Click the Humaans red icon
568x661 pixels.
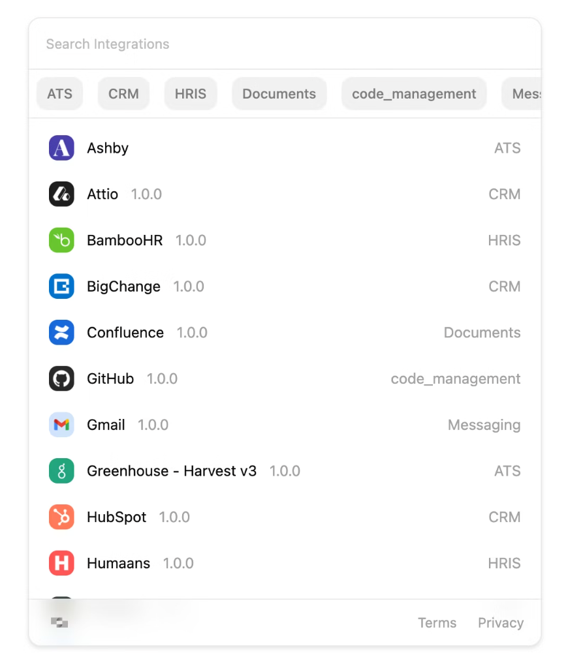point(61,562)
